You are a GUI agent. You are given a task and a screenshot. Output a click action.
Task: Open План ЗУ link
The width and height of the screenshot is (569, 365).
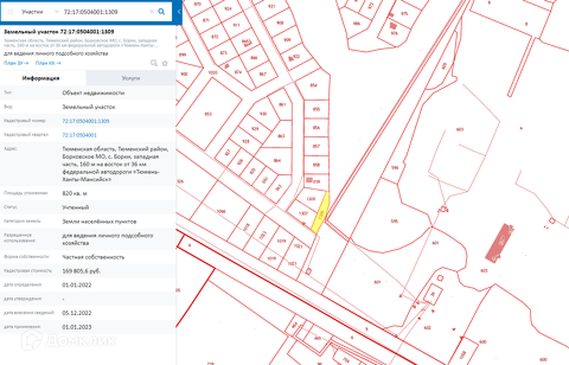16,63
